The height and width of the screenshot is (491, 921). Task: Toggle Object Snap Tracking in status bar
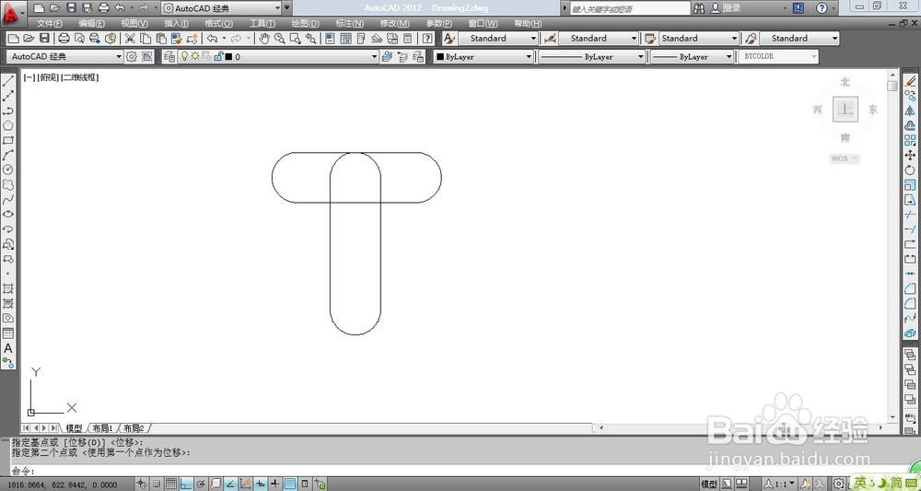point(230,484)
